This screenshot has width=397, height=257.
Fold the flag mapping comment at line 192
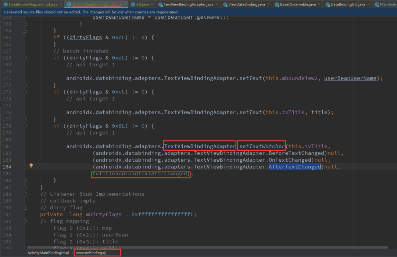click(25, 221)
